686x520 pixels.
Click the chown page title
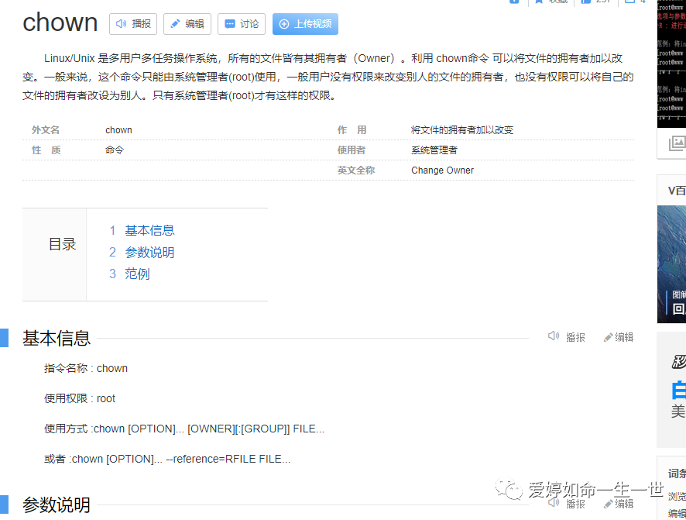click(x=60, y=22)
